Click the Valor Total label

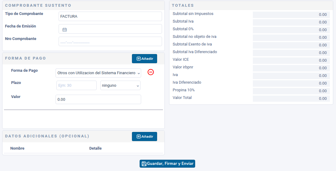[x=182, y=98]
